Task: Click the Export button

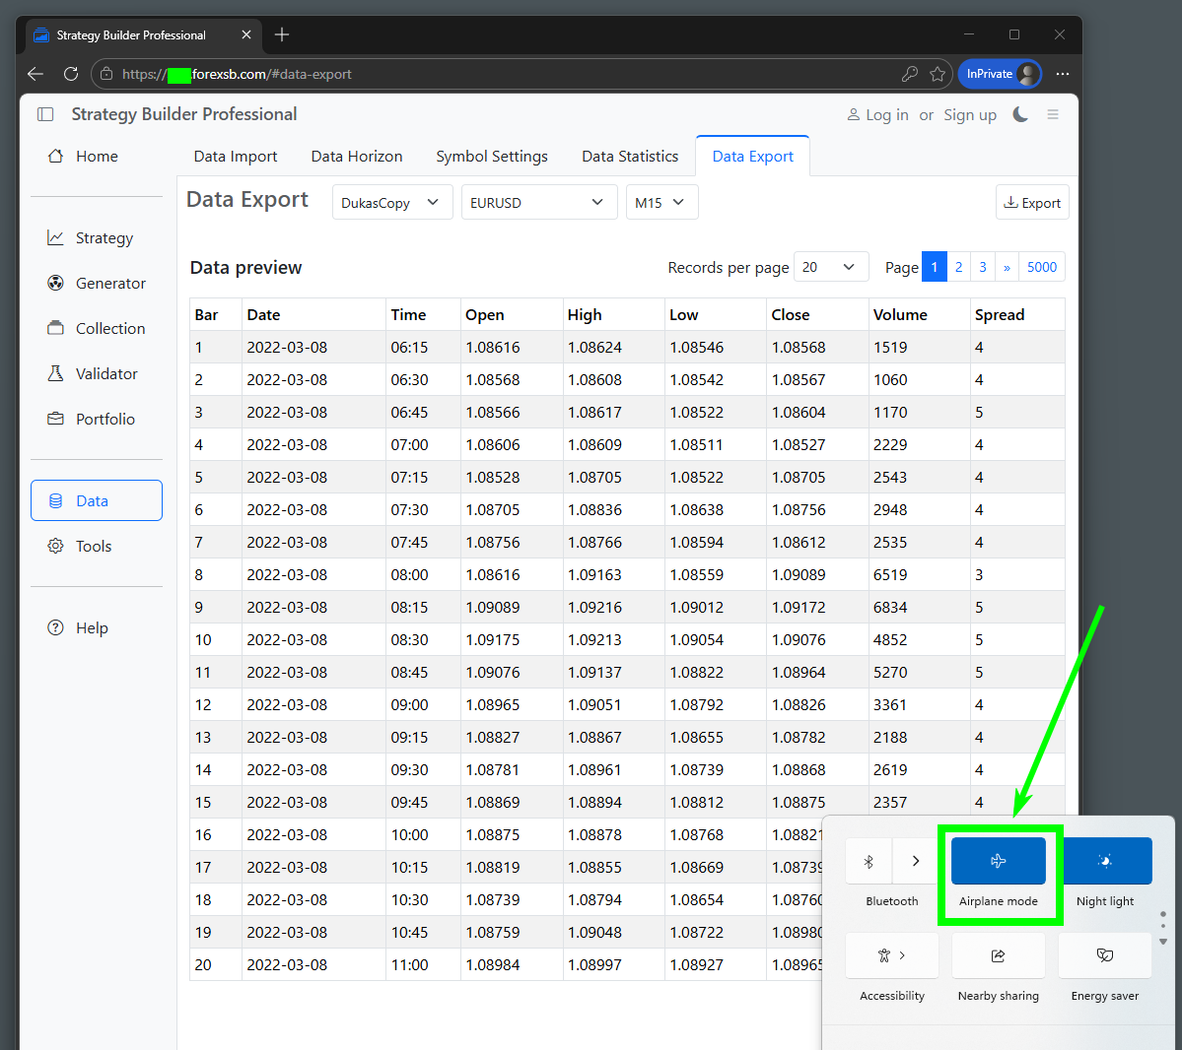Action: click(1032, 203)
